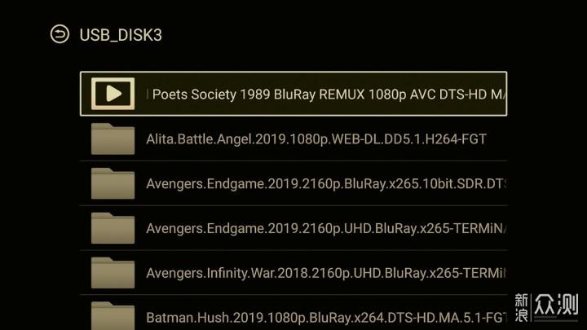Click the circular back arrow icon
Screen dimensions: 587x330
tap(60, 34)
